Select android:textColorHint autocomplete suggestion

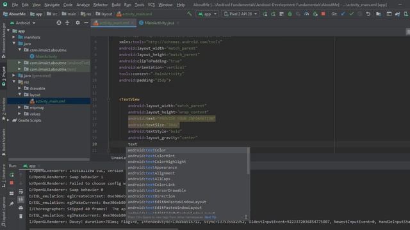pos(186,156)
